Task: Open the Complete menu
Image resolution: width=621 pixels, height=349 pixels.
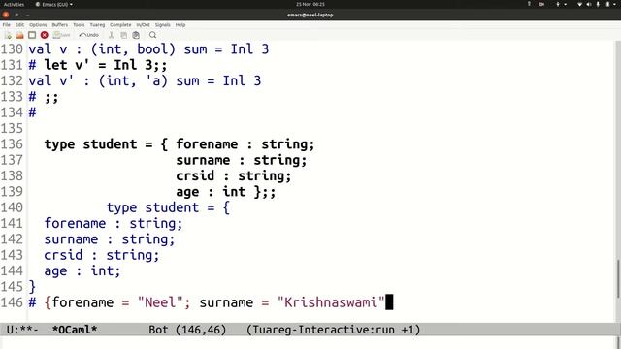Action: (120, 25)
